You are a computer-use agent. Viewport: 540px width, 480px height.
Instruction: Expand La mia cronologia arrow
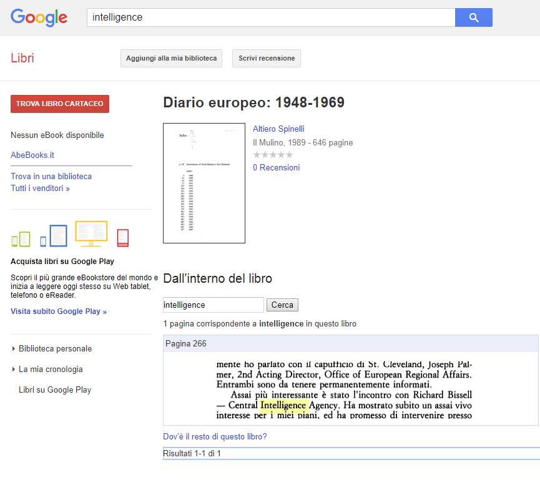click(14, 369)
